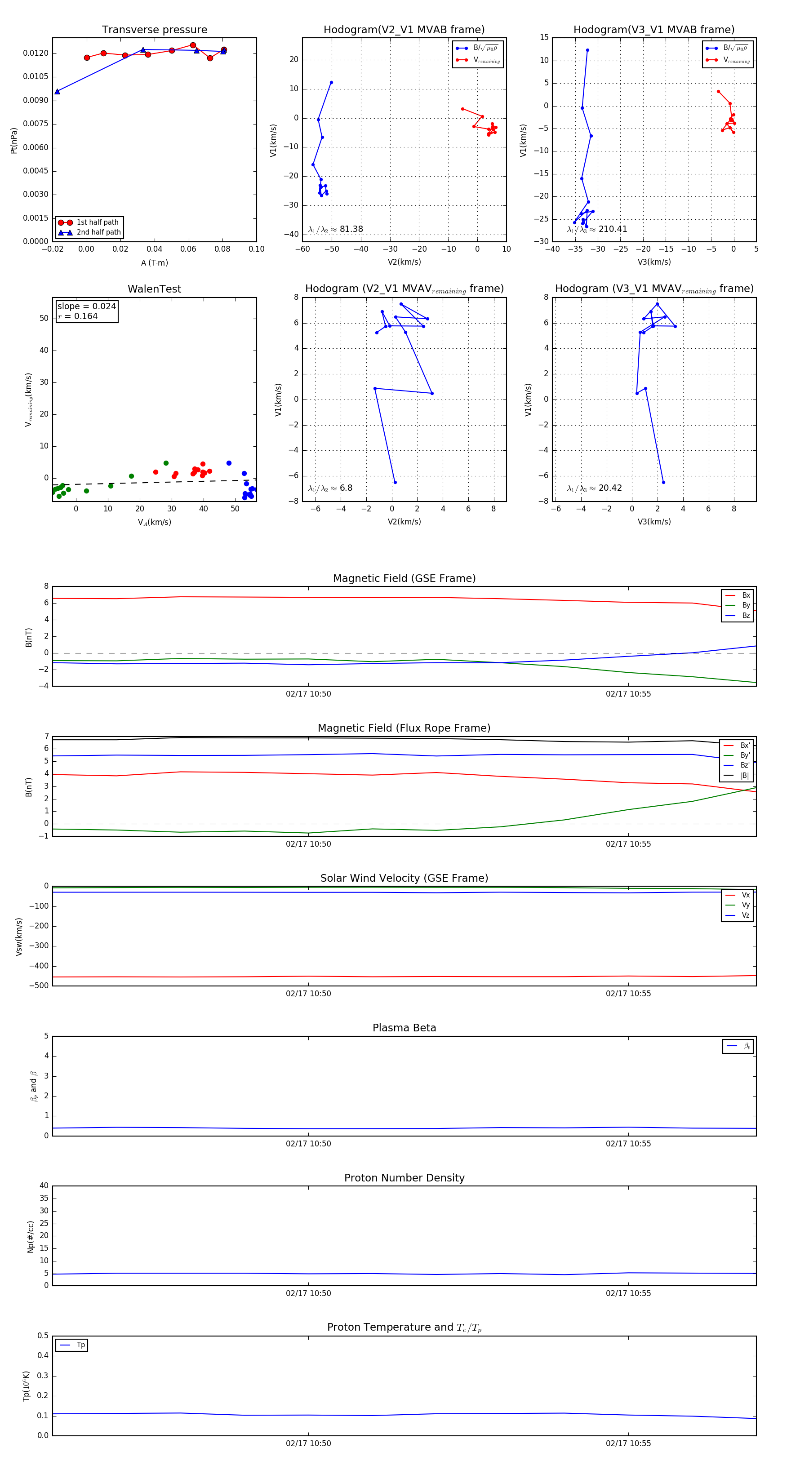This screenshot has width=809, height=1483.
Task: Click the '2nd half path' legend entry
Action: (x=89, y=233)
